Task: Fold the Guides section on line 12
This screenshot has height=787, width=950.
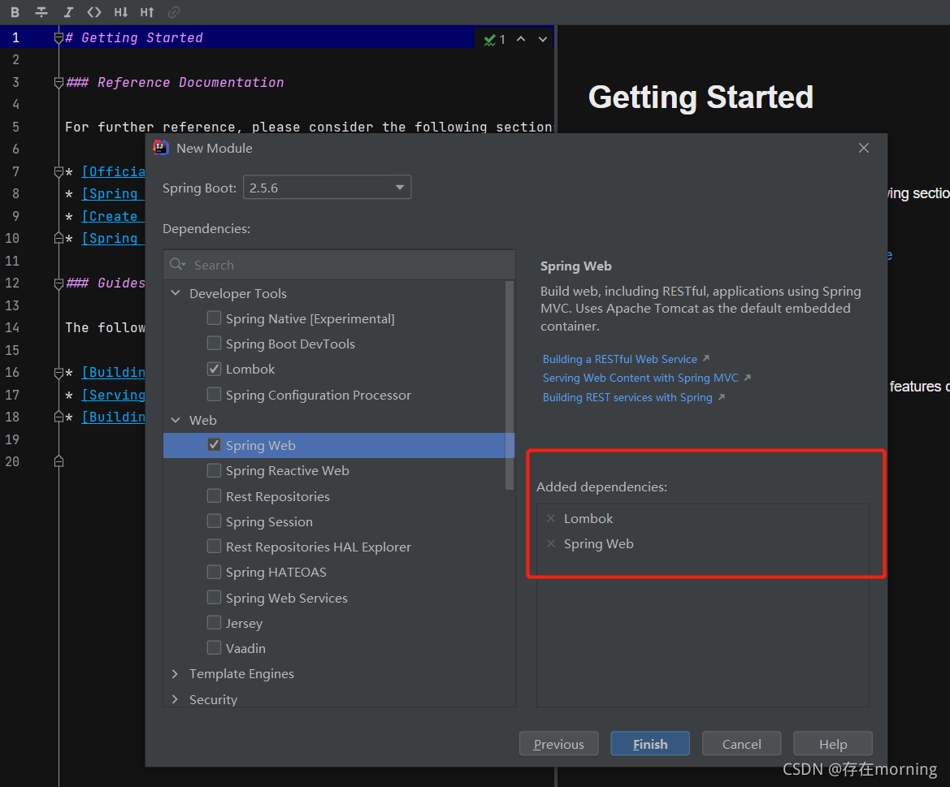Action: pyautogui.click(x=59, y=283)
